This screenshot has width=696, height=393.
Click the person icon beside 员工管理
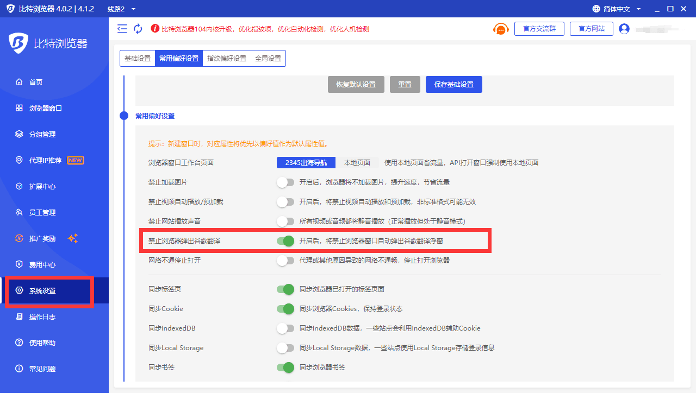pyautogui.click(x=19, y=212)
